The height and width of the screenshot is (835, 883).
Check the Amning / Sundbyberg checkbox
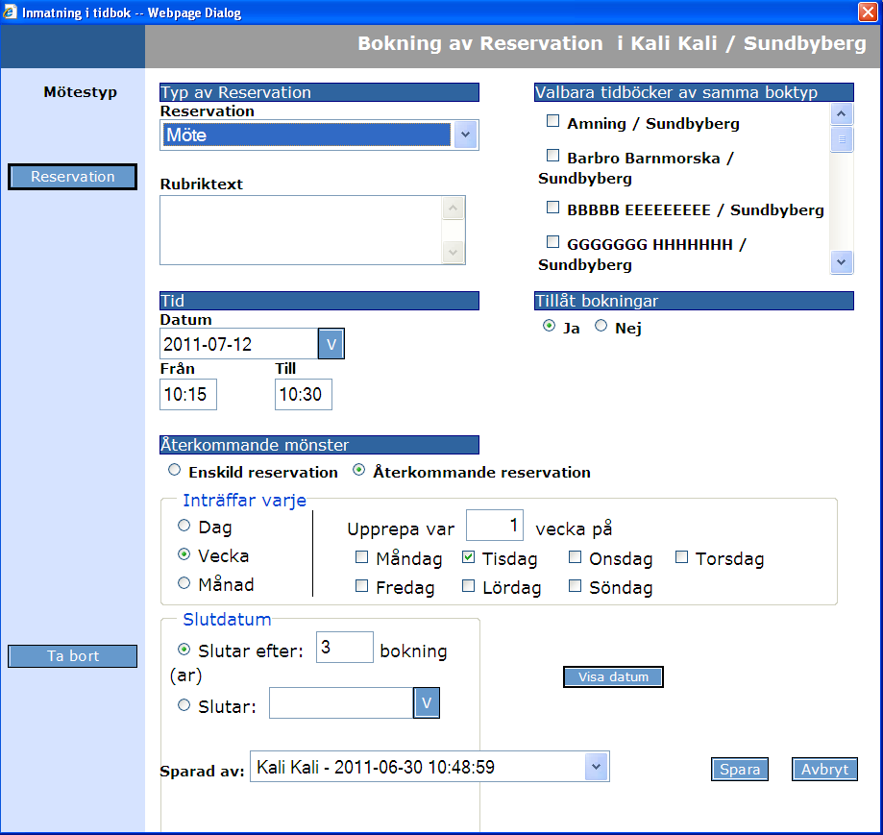click(553, 121)
